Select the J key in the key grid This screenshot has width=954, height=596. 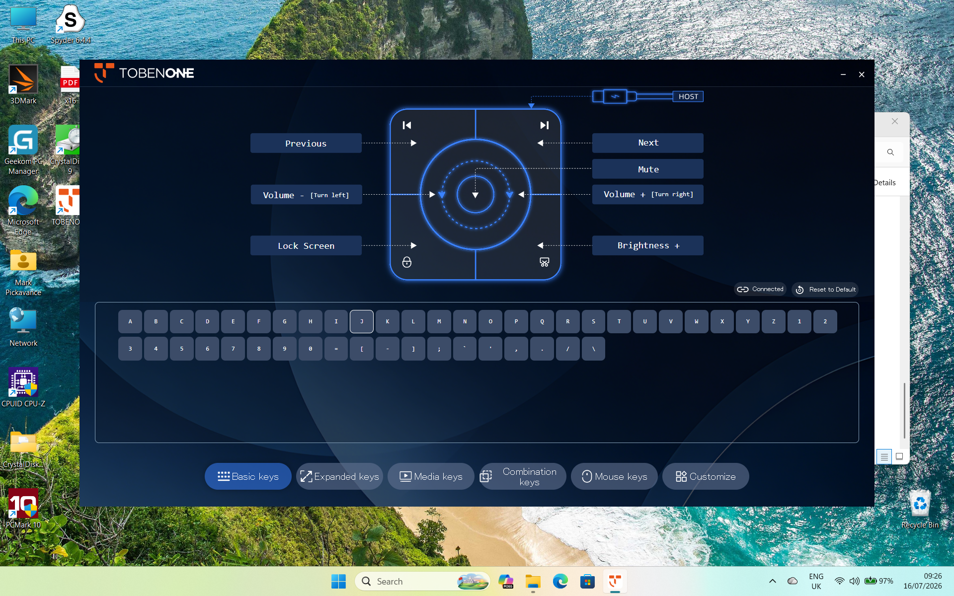click(362, 321)
